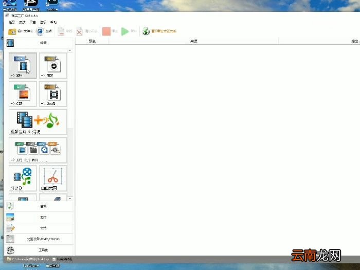
Task: Expand the DVD/CD/ISO disc category panel
Action: pyautogui.click(x=42, y=239)
